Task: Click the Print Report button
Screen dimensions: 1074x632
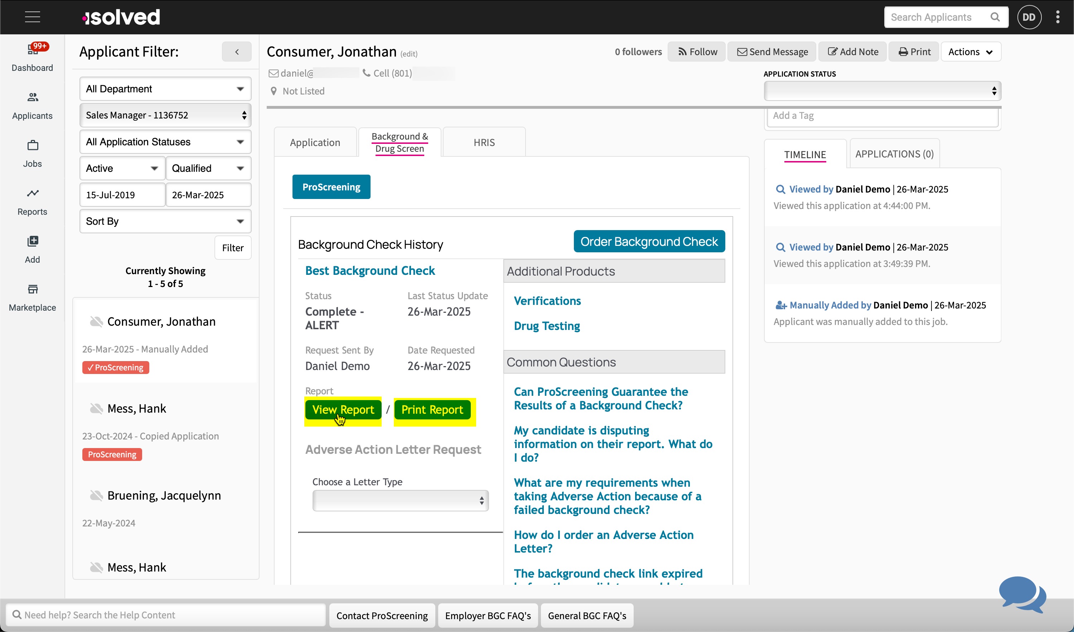Action: tap(432, 409)
